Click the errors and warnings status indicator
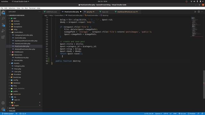This screenshot has height=115, width=205. 23,114
